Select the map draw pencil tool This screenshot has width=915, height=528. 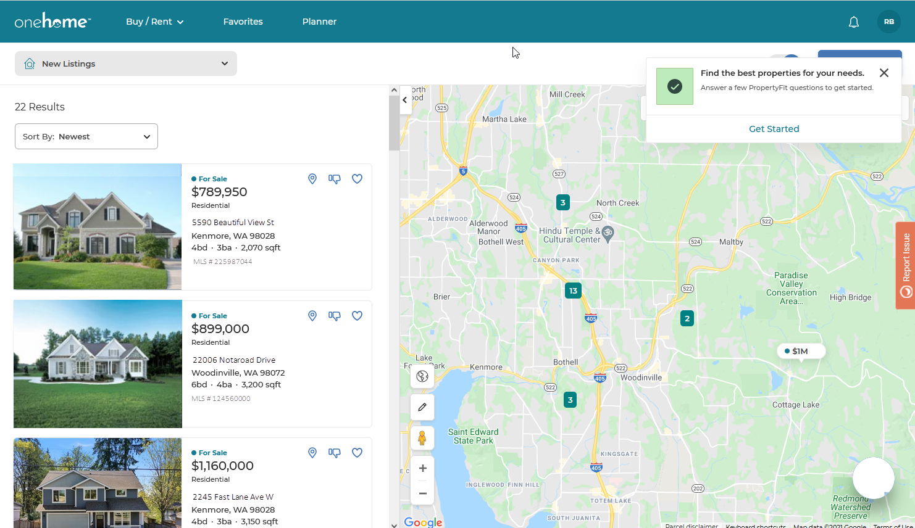pyautogui.click(x=422, y=407)
